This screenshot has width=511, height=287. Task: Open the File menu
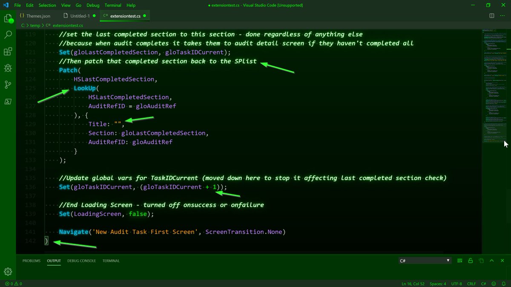17,5
